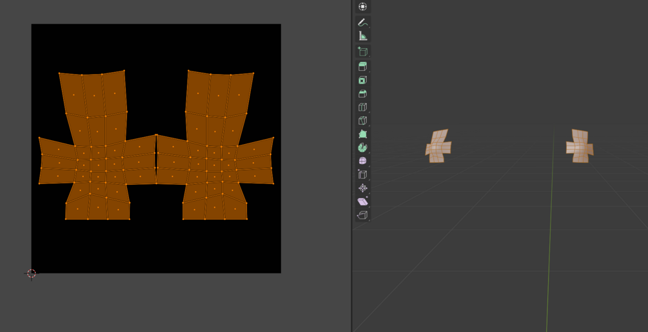Select the Annotate pencil tool
Image resolution: width=648 pixels, height=332 pixels.
[362, 23]
